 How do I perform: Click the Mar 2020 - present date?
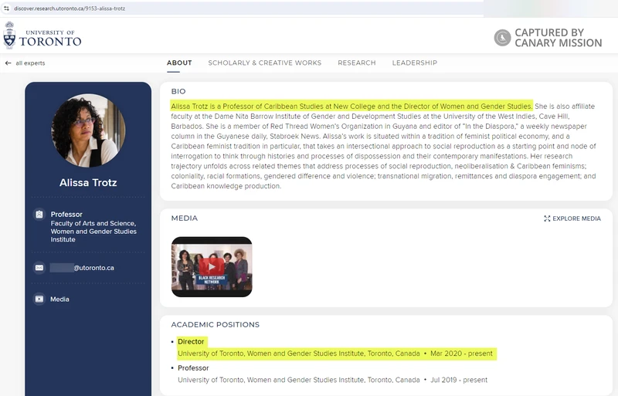[x=461, y=354]
